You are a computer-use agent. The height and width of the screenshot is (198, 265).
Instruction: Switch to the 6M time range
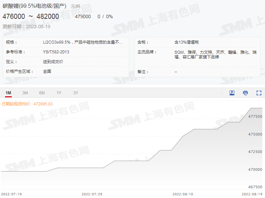[42, 93]
